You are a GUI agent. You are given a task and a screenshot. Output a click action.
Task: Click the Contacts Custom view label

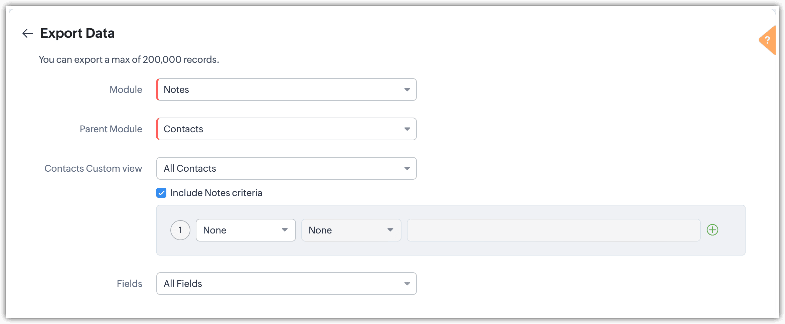click(x=93, y=168)
